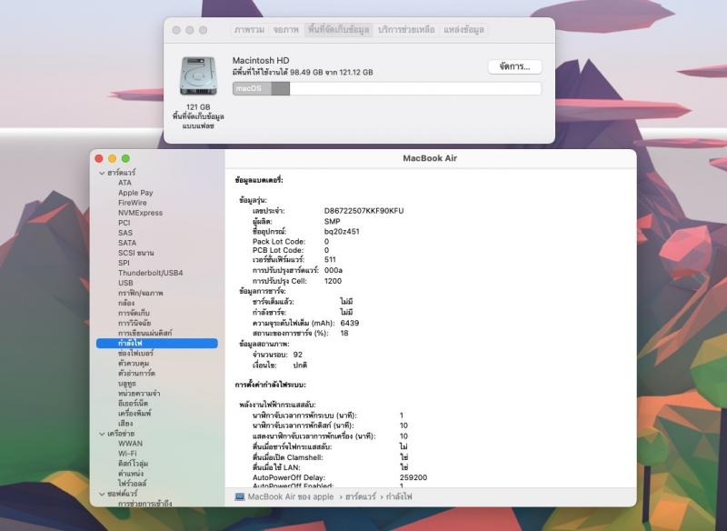Screen dimensions: 727x531
Task: Click the ข้อมูลแบตเตอรี่ heading
Action: tap(259, 180)
